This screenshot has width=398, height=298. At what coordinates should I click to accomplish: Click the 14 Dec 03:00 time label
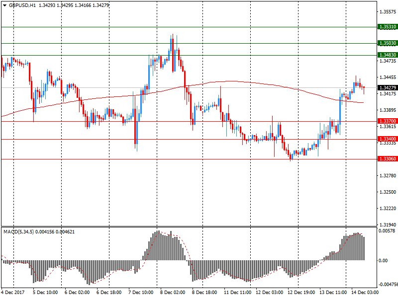[x=365, y=292]
